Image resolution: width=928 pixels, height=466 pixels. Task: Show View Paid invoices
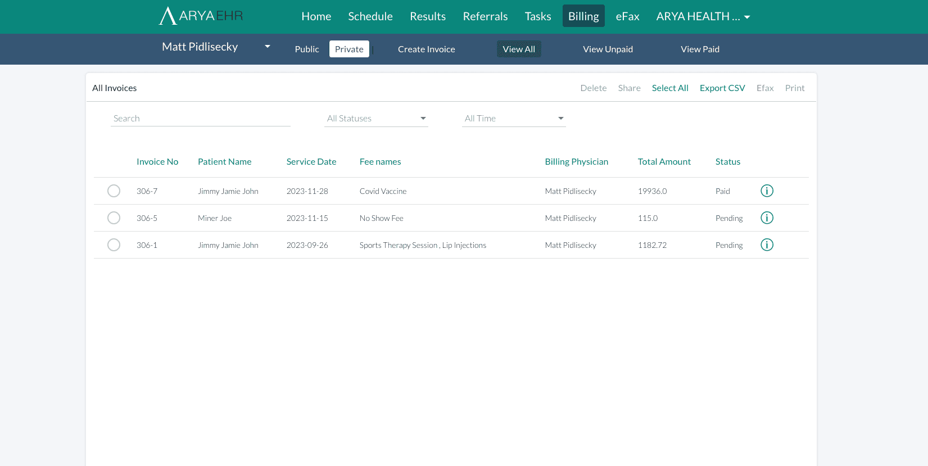pos(700,49)
